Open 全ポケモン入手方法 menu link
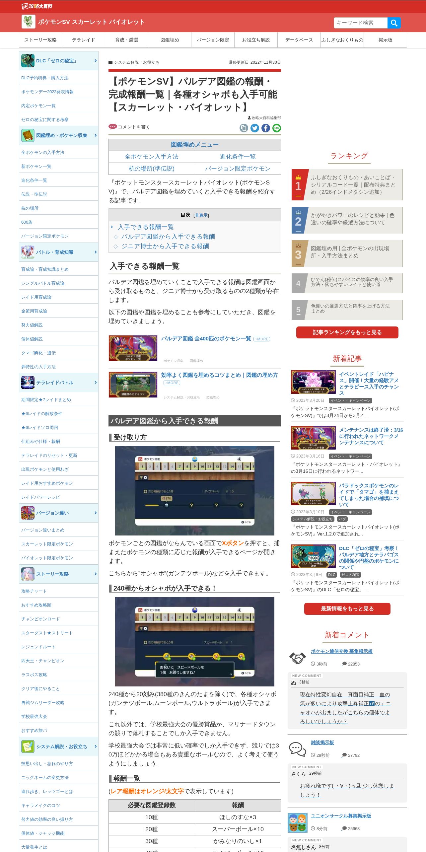Viewport: 426px width, 852px height. click(x=152, y=157)
